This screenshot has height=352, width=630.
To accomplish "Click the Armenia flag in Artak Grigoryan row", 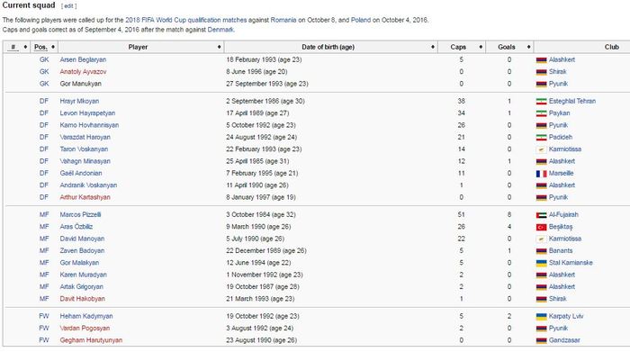I will pyautogui.click(x=541, y=287).
